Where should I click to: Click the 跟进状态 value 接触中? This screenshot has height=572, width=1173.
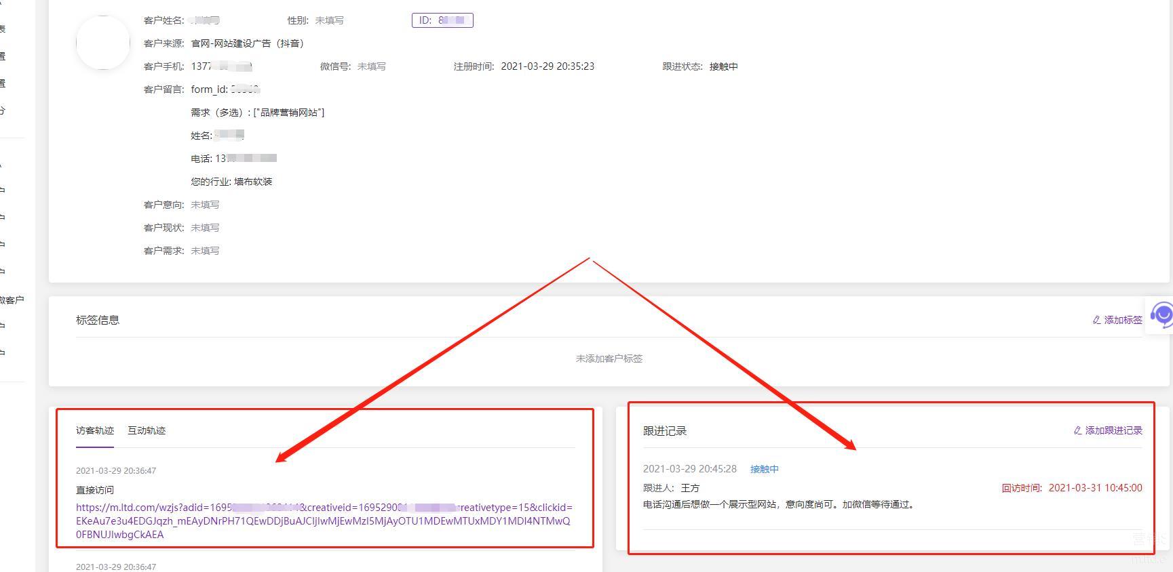point(723,66)
